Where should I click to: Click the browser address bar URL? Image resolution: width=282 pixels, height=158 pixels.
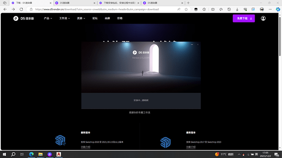point(97,9)
